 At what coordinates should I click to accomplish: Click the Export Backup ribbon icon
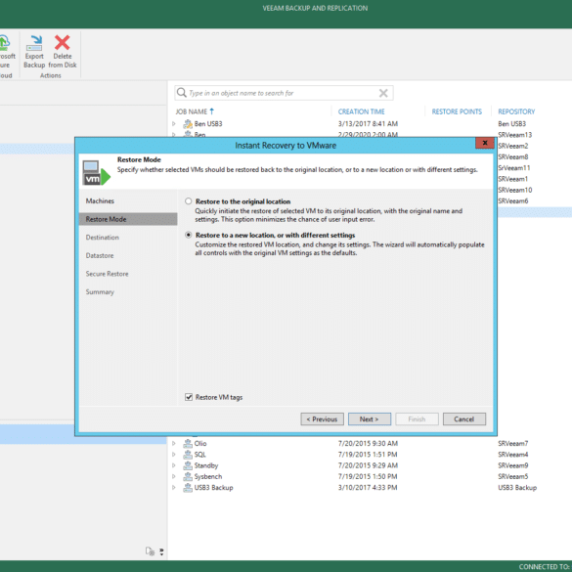pyautogui.click(x=34, y=43)
